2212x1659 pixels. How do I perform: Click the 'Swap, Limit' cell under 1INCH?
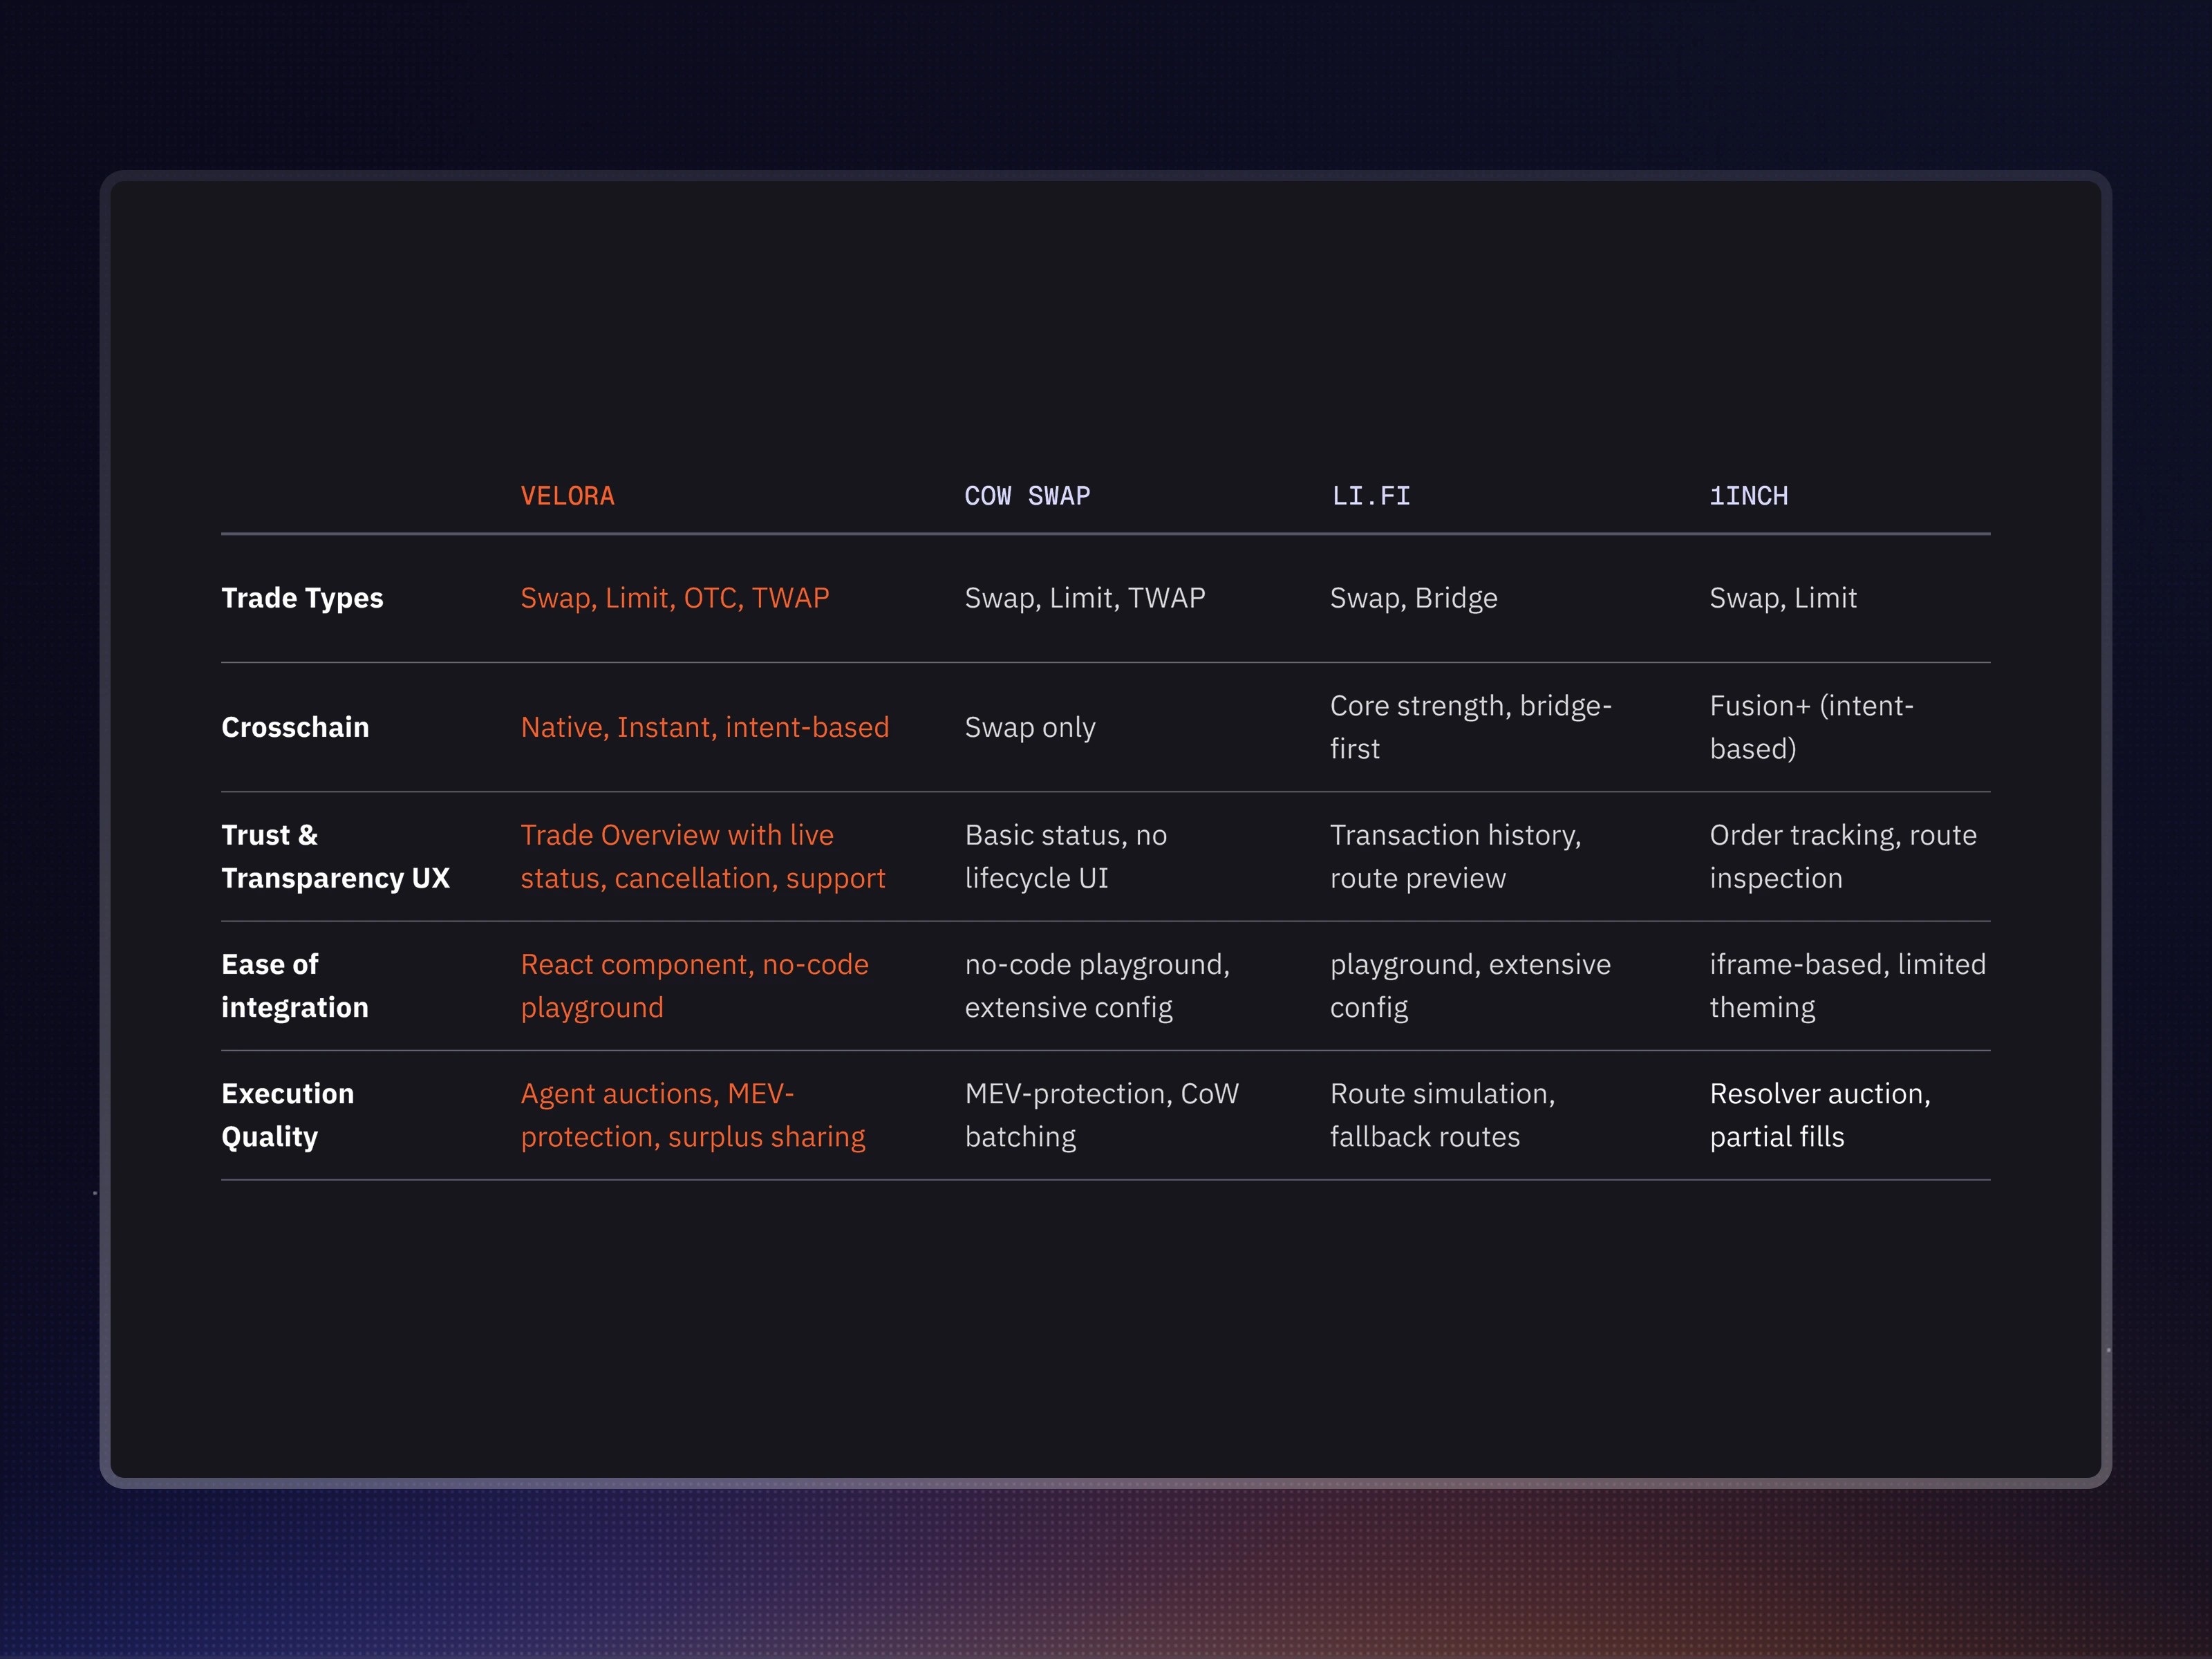coord(1783,598)
